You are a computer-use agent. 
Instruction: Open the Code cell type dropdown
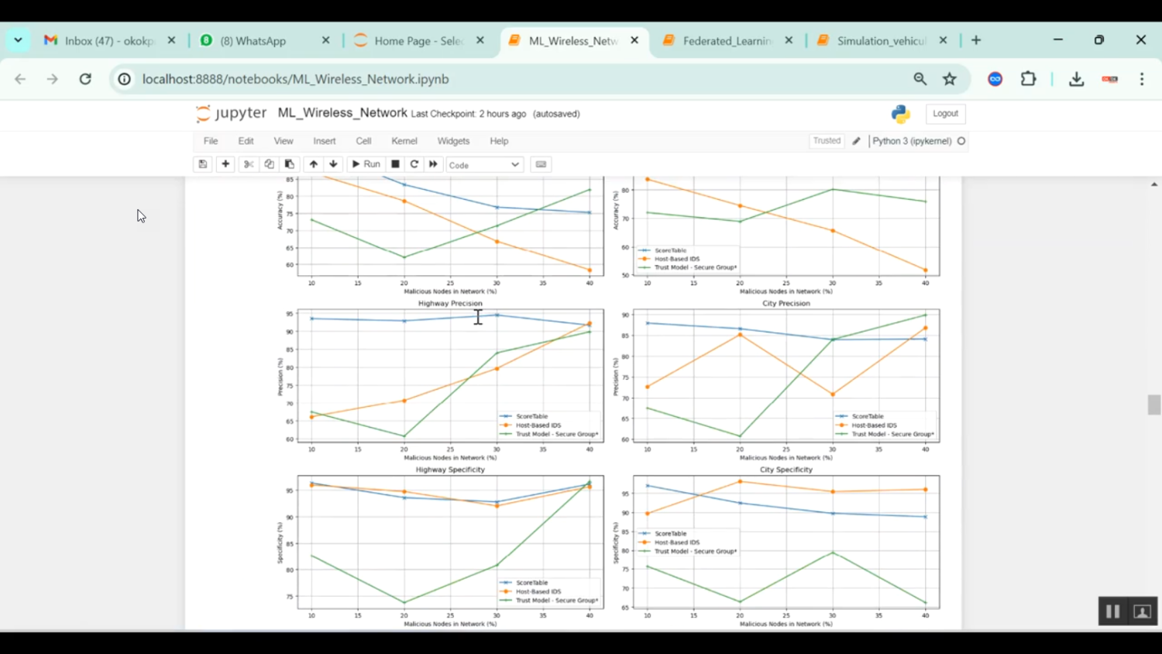point(484,164)
